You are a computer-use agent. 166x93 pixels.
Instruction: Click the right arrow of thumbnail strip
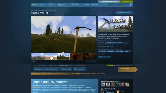tap(94, 61)
